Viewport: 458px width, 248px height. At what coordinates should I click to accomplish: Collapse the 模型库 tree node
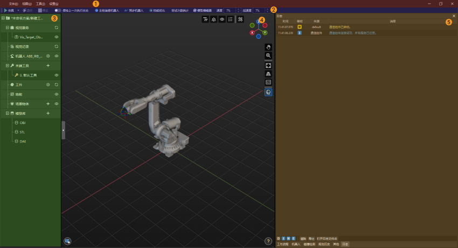(8, 113)
